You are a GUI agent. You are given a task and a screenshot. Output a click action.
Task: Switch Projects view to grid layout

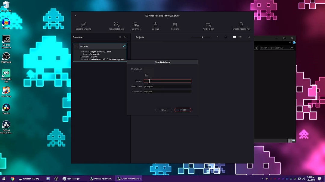[234, 37]
